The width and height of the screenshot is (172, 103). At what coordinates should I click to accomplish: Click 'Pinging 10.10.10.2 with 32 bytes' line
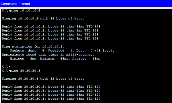pyautogui.click(x=43, y=19)
